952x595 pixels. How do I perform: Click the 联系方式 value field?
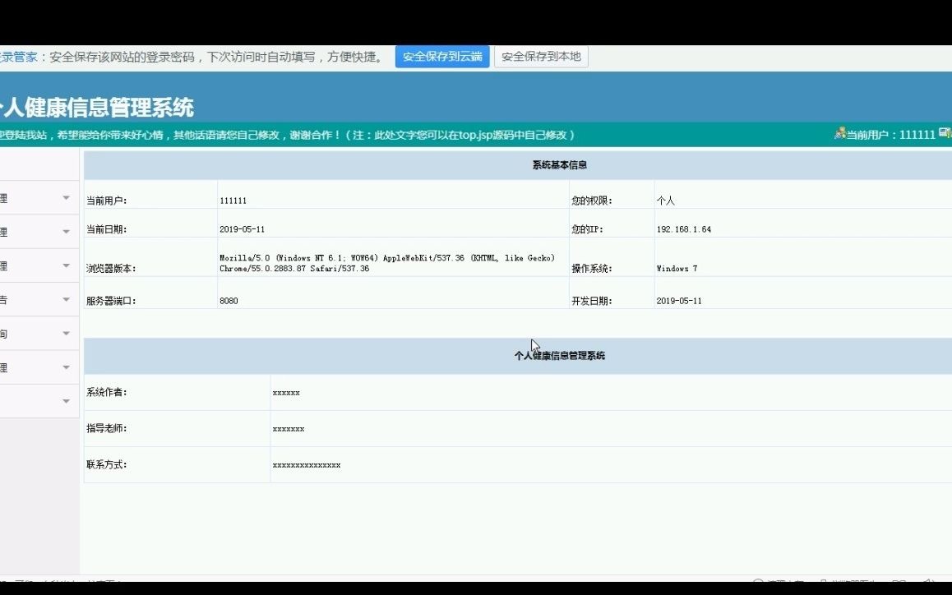coord(307,464)
